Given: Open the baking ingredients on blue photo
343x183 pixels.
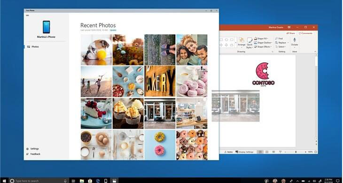Looking at the screenshot, I should click(x=128, y=82).
